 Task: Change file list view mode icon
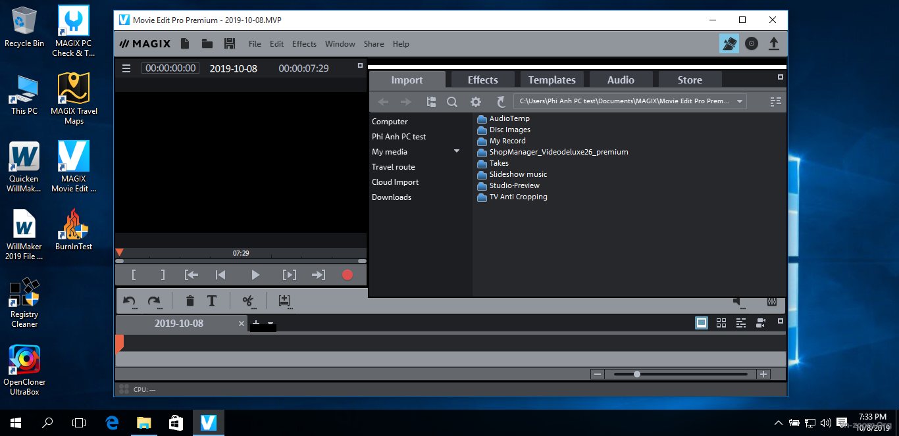775,102
